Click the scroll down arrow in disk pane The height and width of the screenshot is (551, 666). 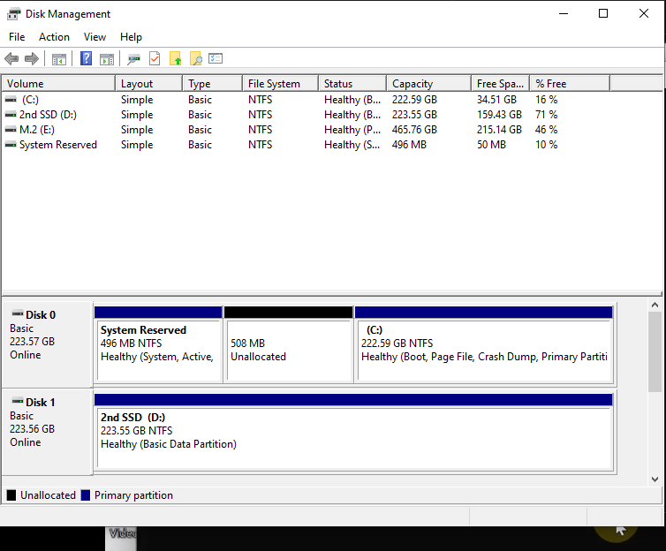pyautogui.click(x=655, y=479)
